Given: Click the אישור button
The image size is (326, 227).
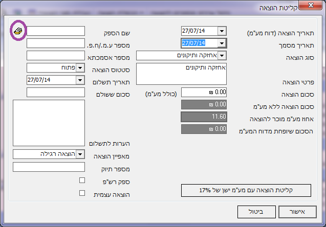Looking at the screenshot, I should 297,212.
